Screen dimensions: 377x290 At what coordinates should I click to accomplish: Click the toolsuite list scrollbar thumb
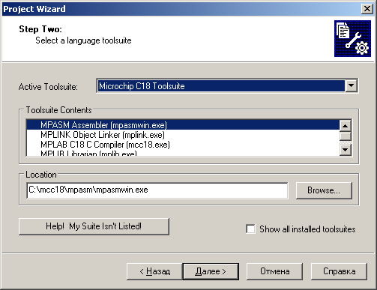[x=346, y=136]
